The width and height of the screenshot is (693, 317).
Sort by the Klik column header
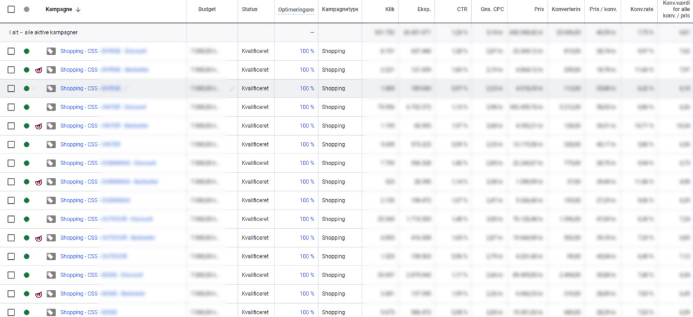click(x=390, y=9)
